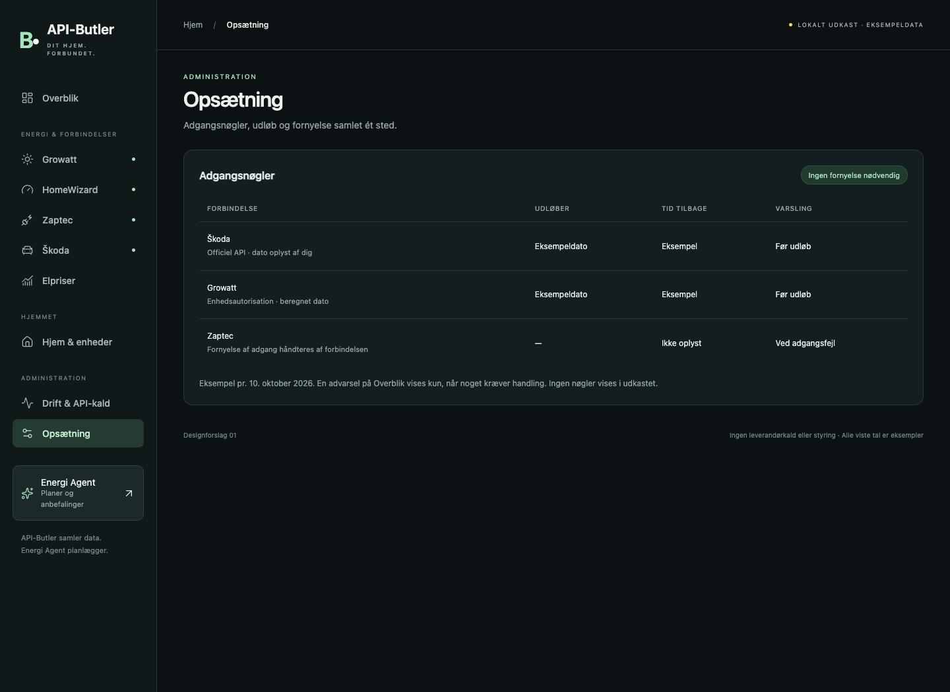This screenshot has height=692, width=950.
Task: Select the Škoda connection row
Action: coord(554,246)
